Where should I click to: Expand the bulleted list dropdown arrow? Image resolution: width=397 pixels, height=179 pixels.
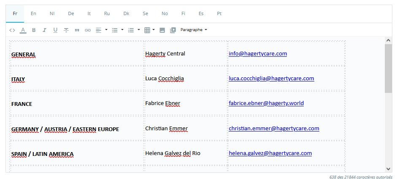tap(122, 30)
